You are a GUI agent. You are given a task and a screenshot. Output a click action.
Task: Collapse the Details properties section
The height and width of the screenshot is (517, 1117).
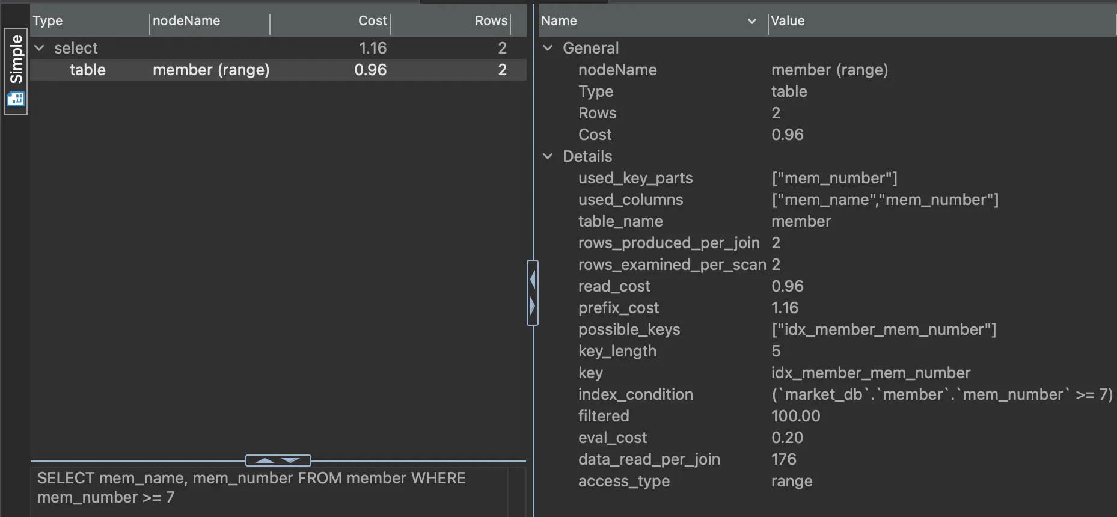pos(548,156)
